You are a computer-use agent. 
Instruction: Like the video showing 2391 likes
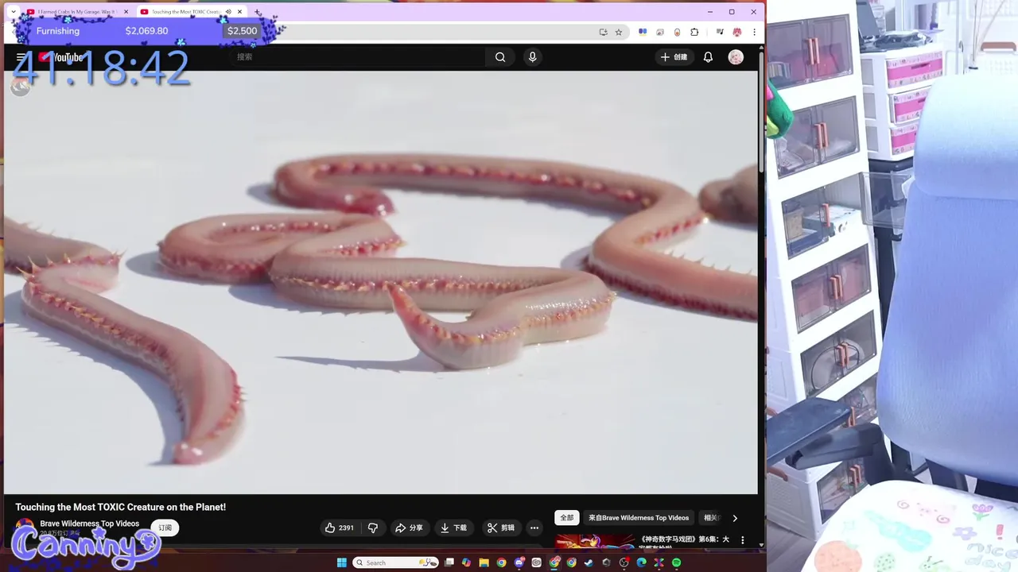click(340, 528)
